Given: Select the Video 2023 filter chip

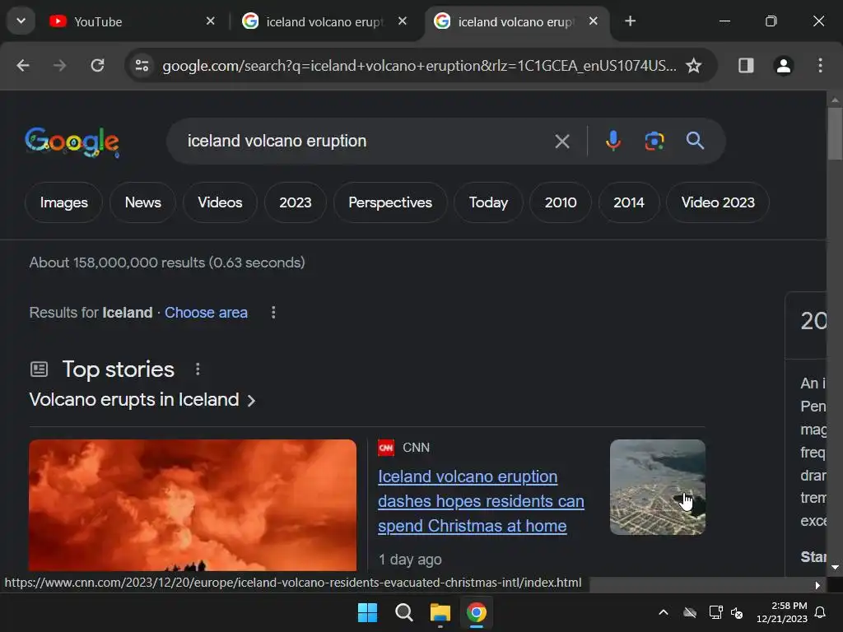Looking at the screenshot, I should (718, 202).
